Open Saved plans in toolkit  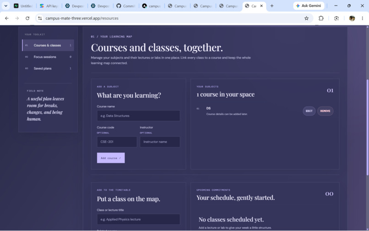48,68
